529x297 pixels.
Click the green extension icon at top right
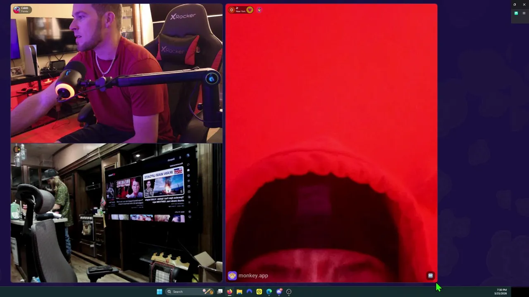516,13
